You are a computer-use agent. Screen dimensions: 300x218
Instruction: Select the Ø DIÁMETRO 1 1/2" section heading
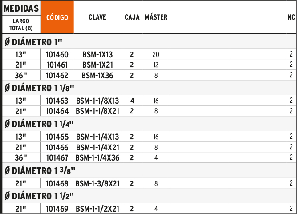pos(39,196)
